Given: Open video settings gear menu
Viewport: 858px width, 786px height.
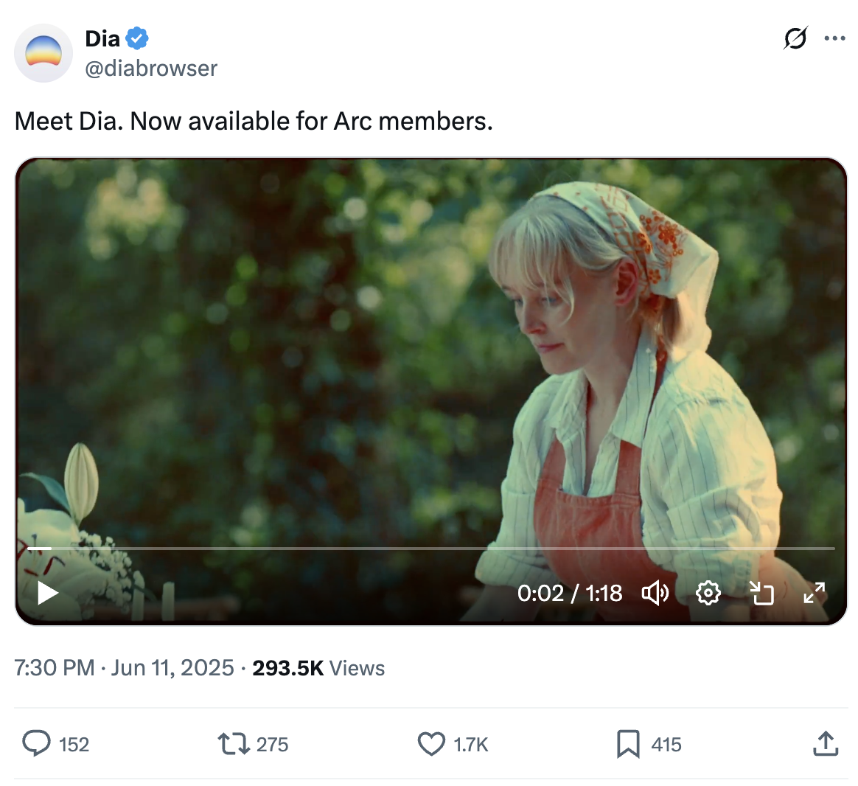Looking at the screenshot, I should [708, 593].
